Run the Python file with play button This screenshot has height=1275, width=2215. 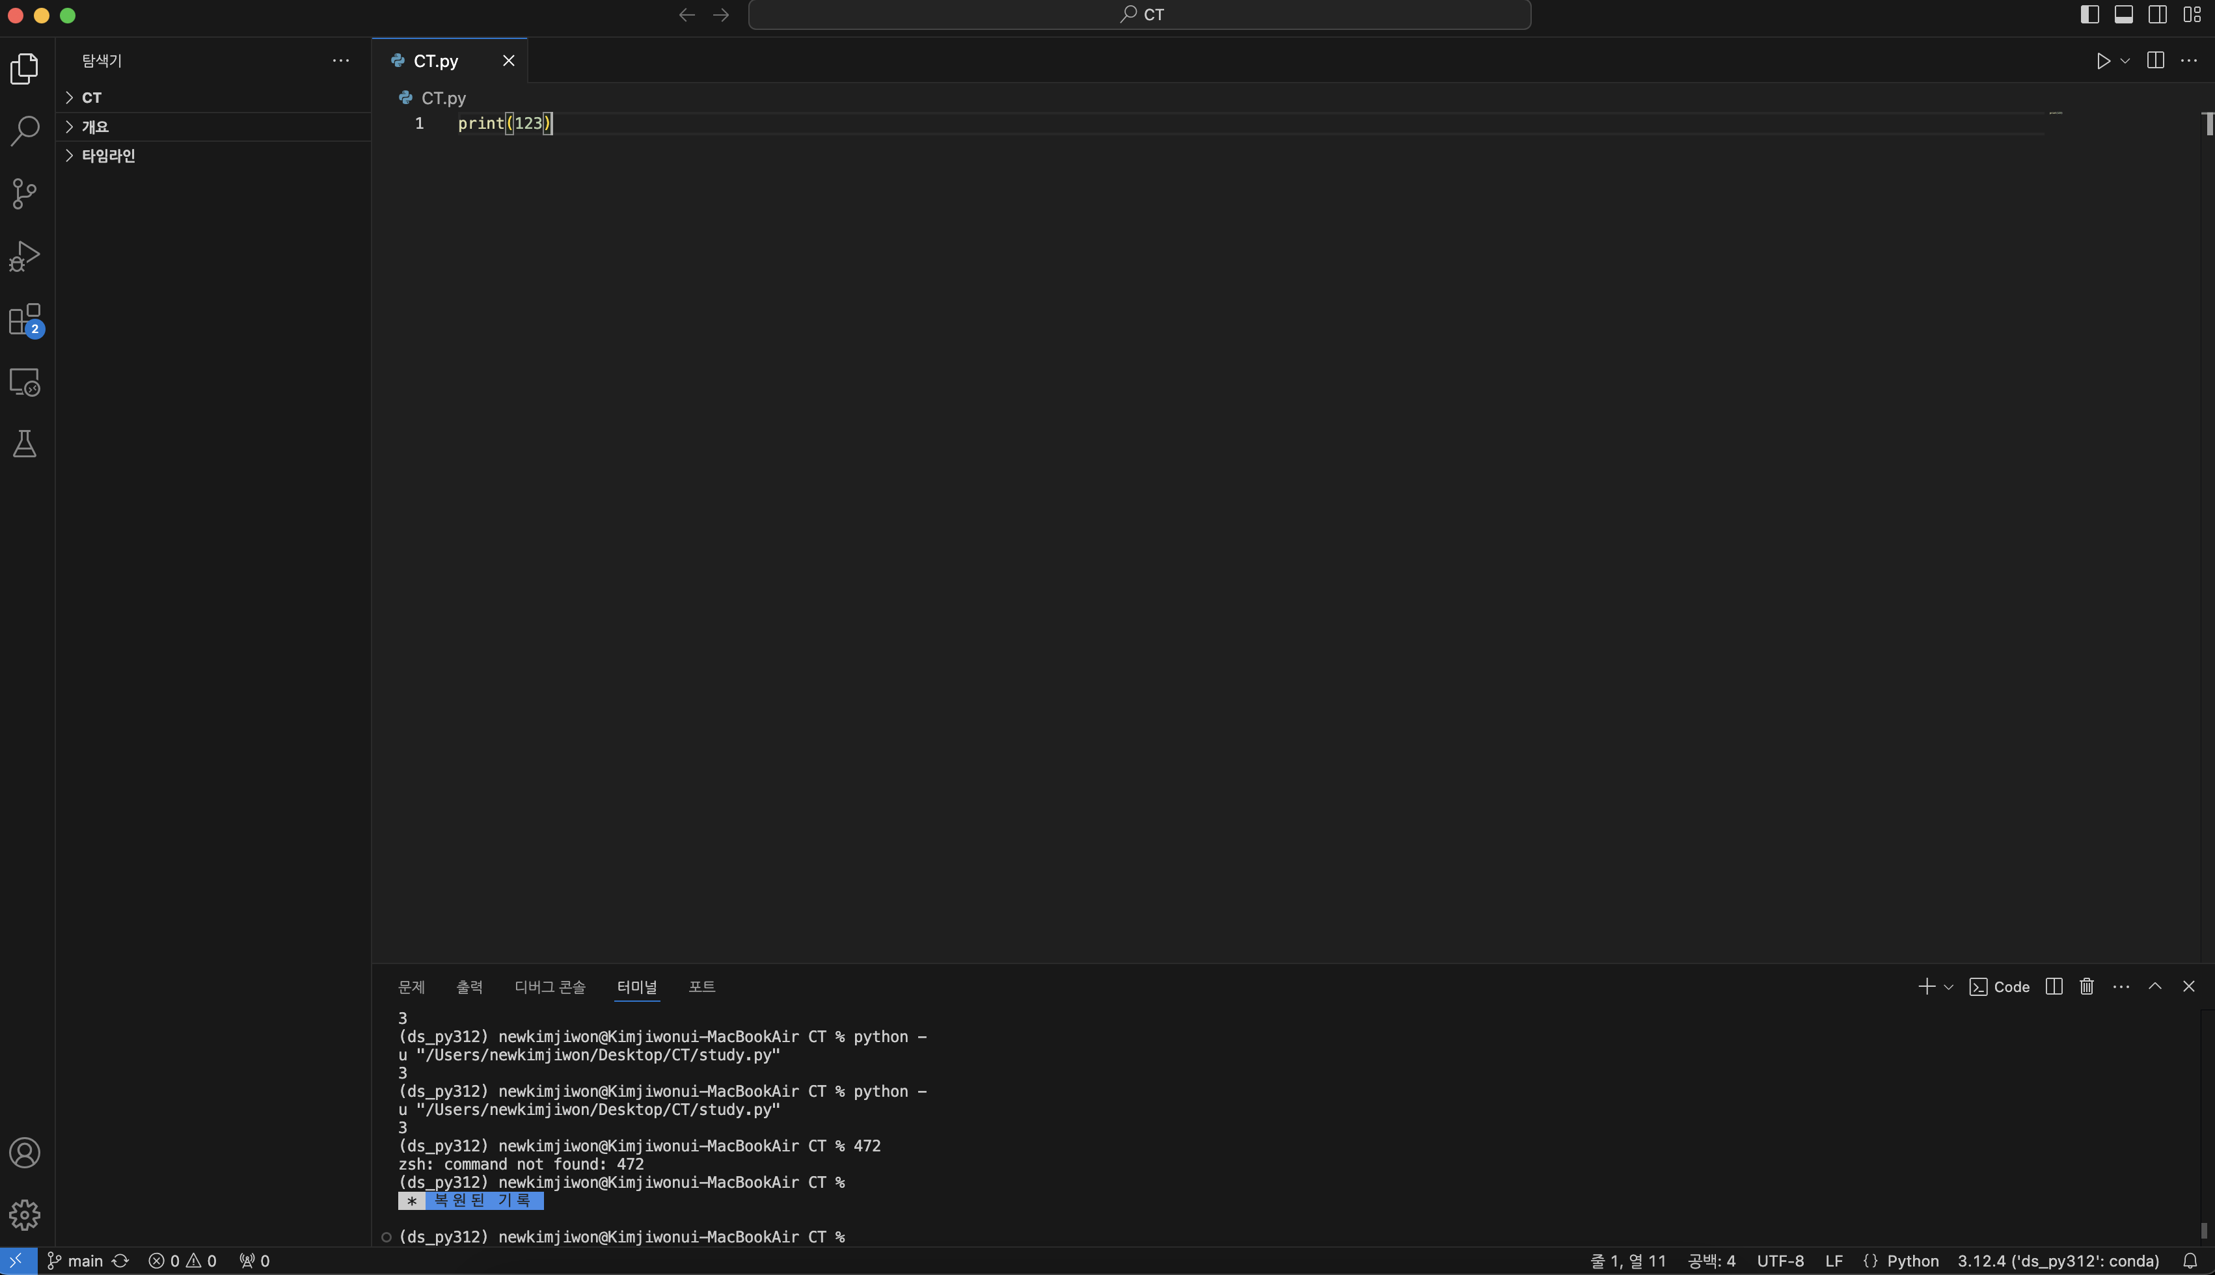point(2102,60)
